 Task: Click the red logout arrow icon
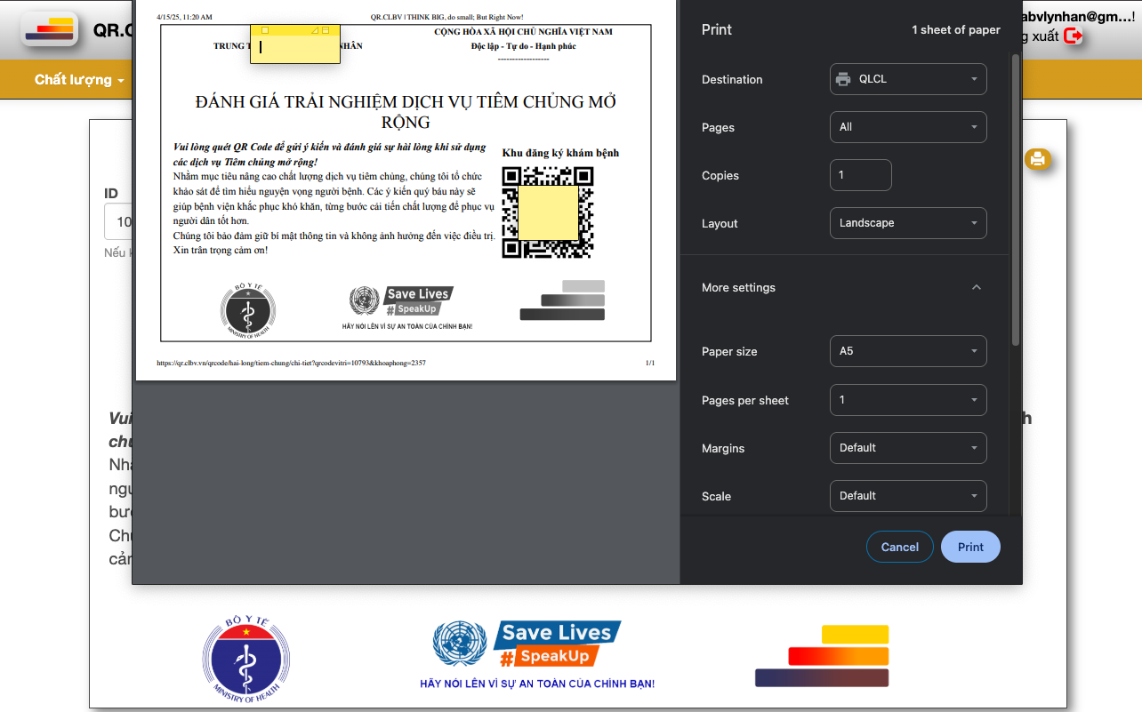[1073, 36]
